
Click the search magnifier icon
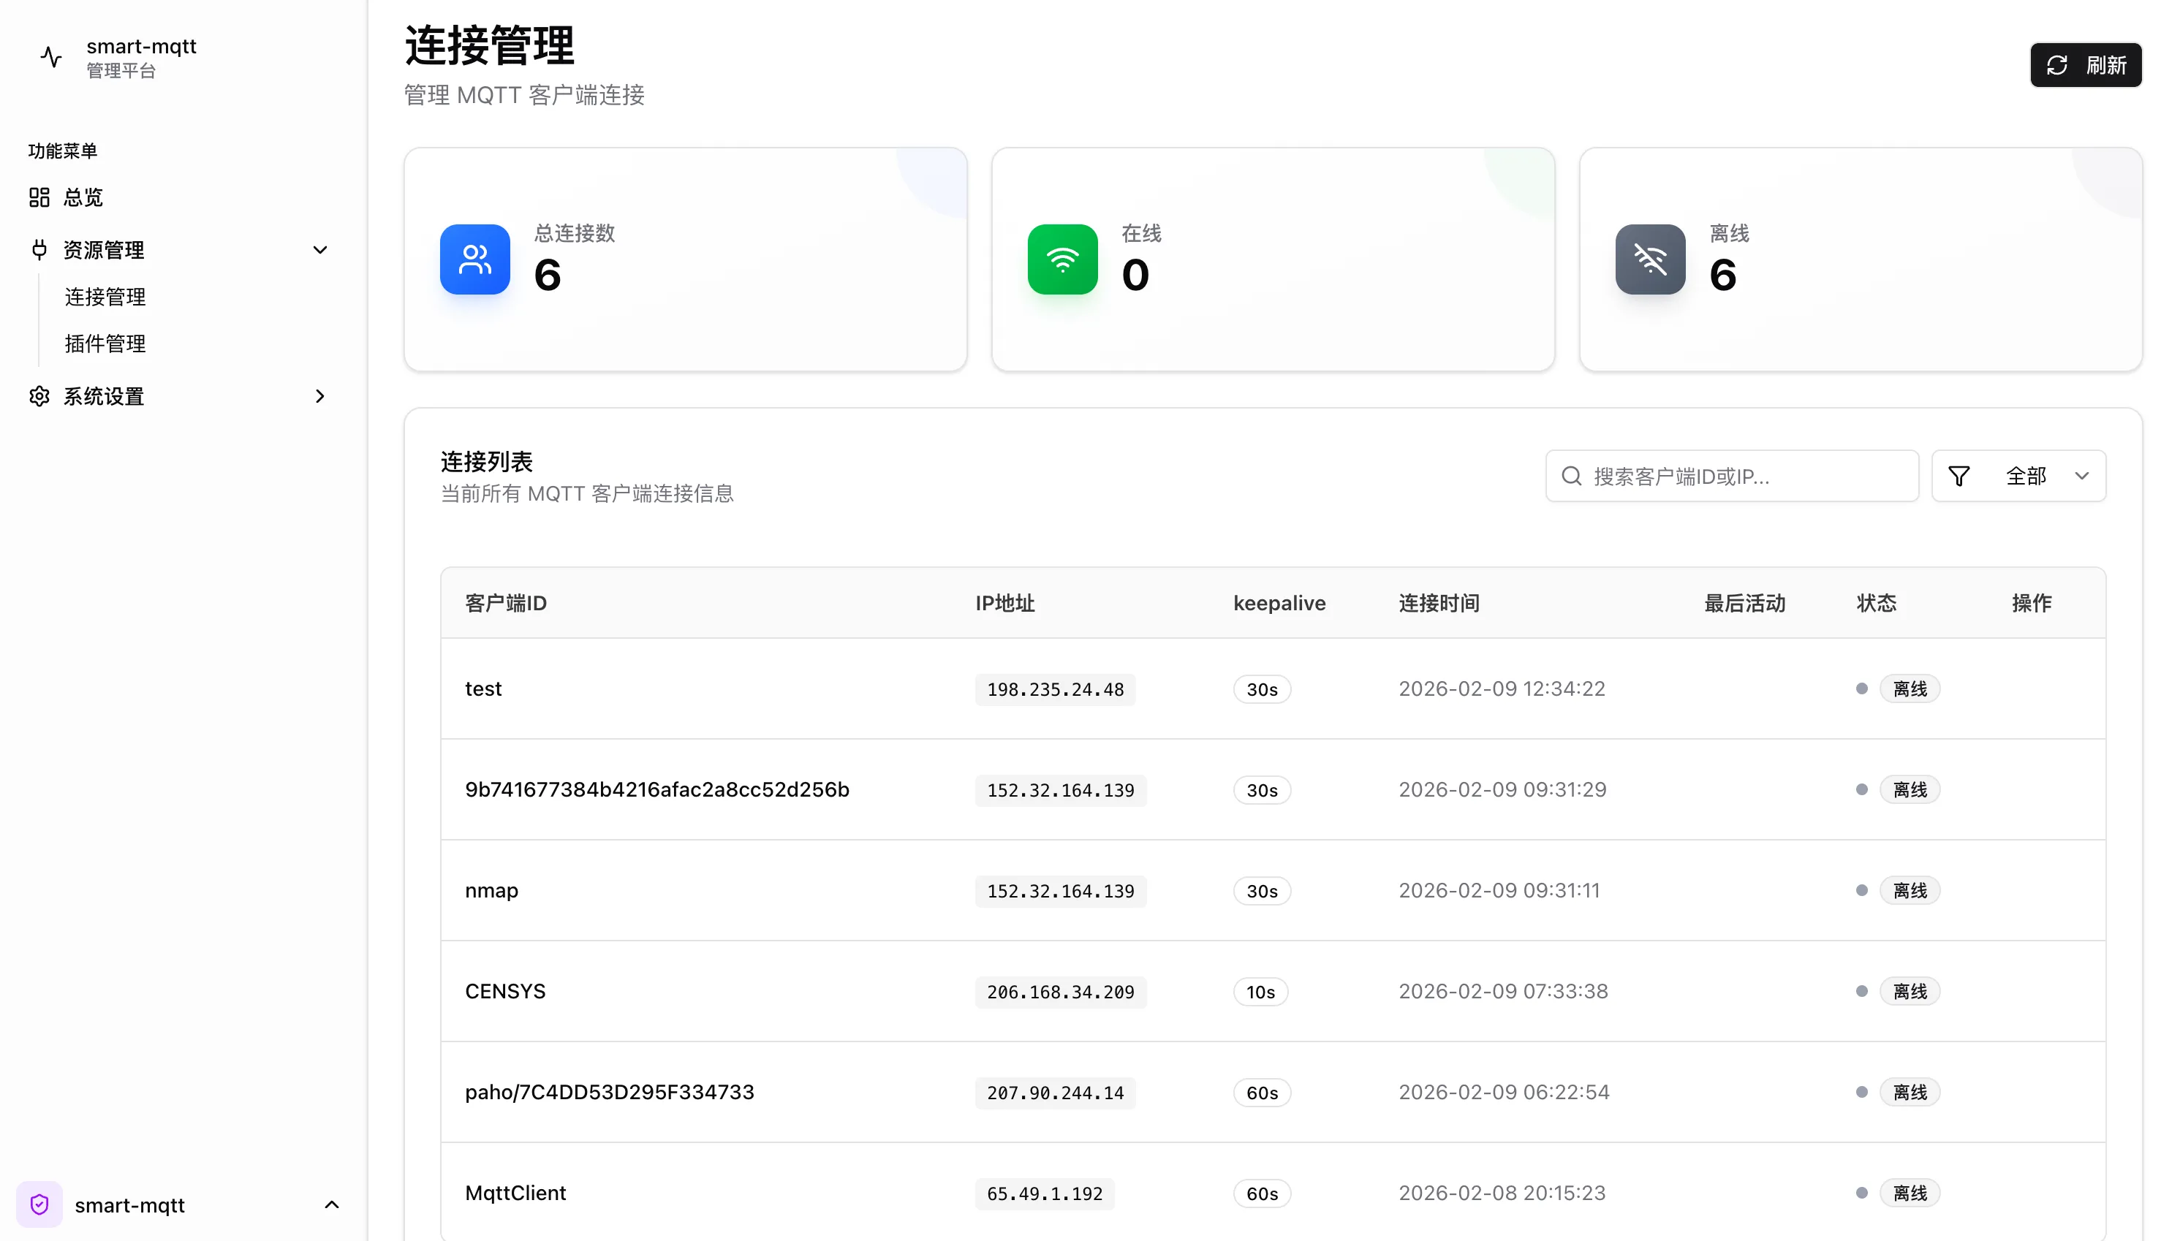1571,476
